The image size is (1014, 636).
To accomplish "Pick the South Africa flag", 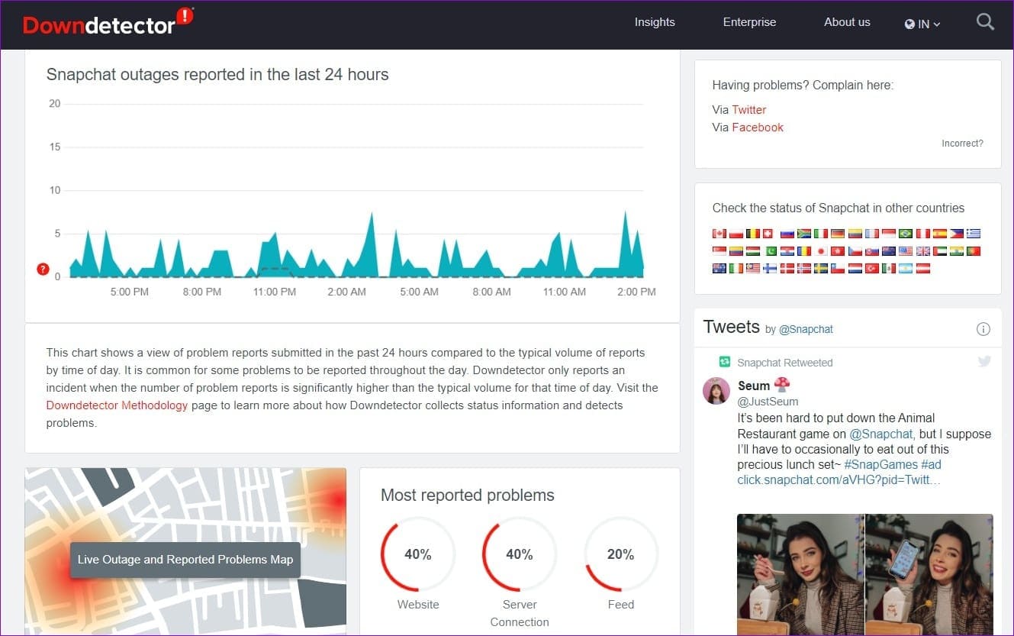I will 804,234.
